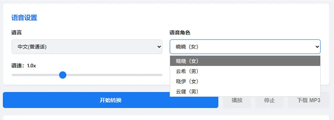Click the 语音角色 field label
334x120 pixels.
(x=180, y=33)
